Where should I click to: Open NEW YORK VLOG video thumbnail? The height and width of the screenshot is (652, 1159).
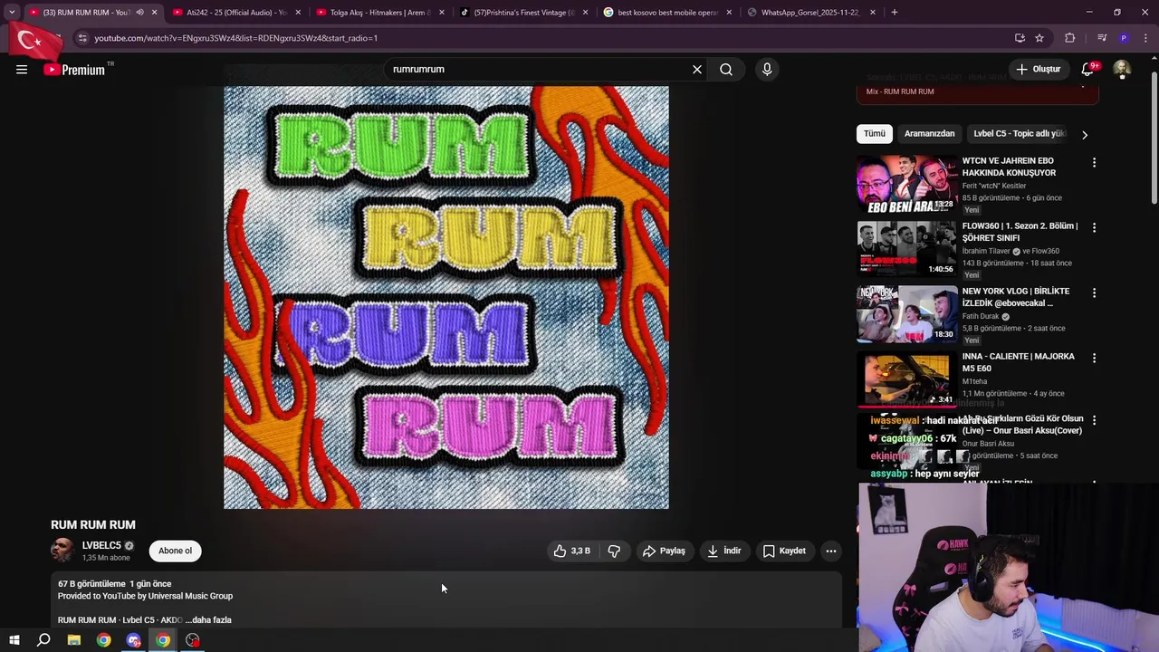(x=906, y=314)
